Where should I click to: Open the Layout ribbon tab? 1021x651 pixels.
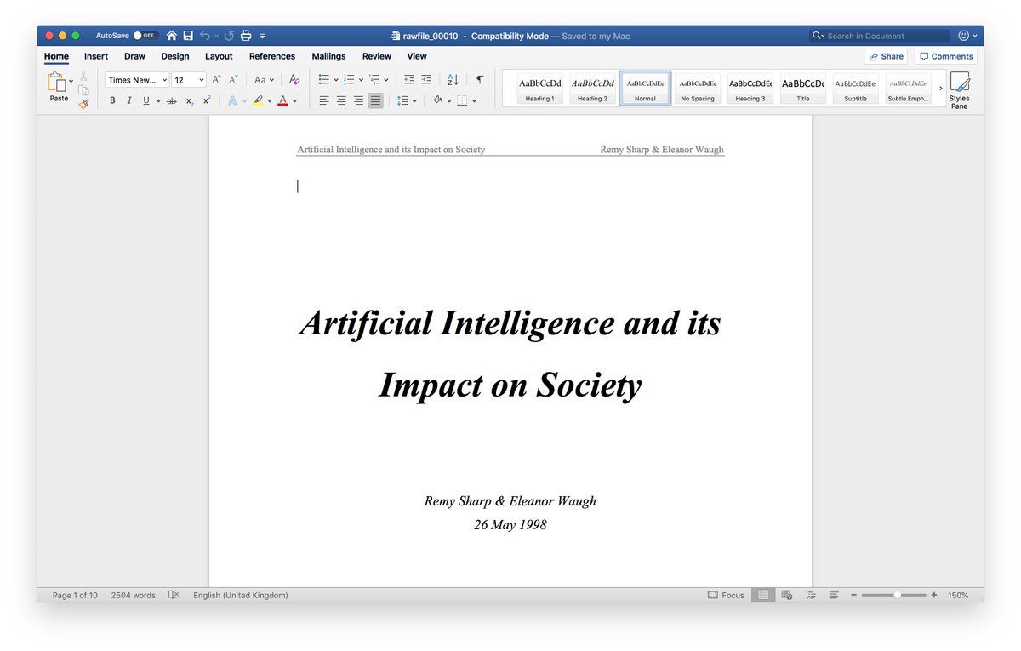219,56
